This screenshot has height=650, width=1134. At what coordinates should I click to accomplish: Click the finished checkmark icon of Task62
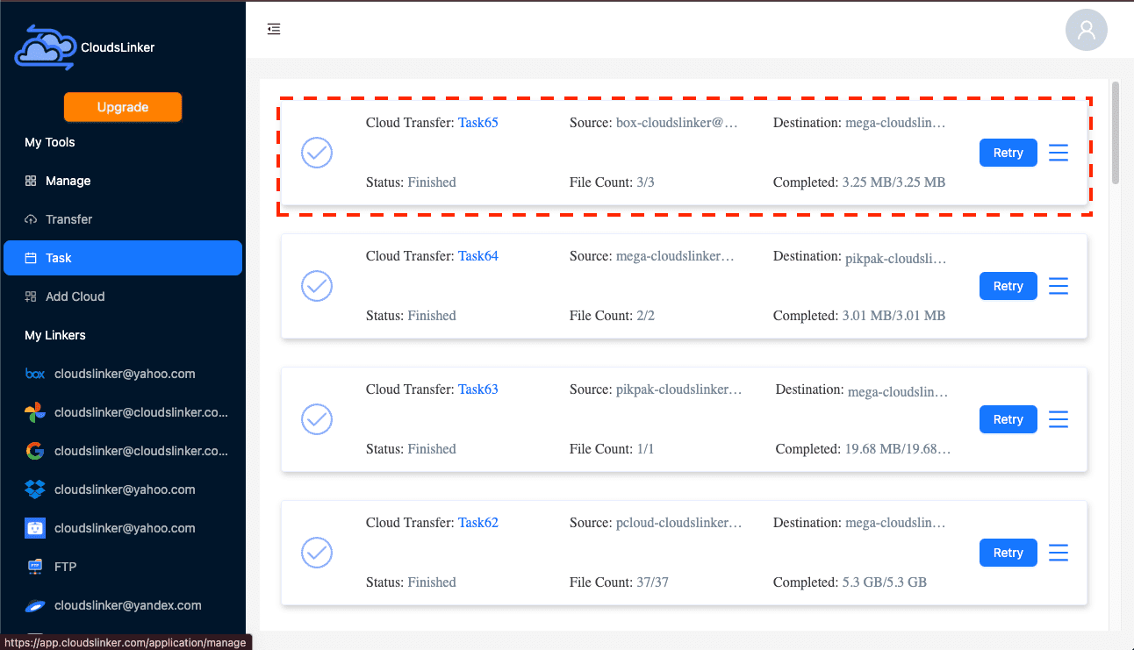click(x=317, y=553)
